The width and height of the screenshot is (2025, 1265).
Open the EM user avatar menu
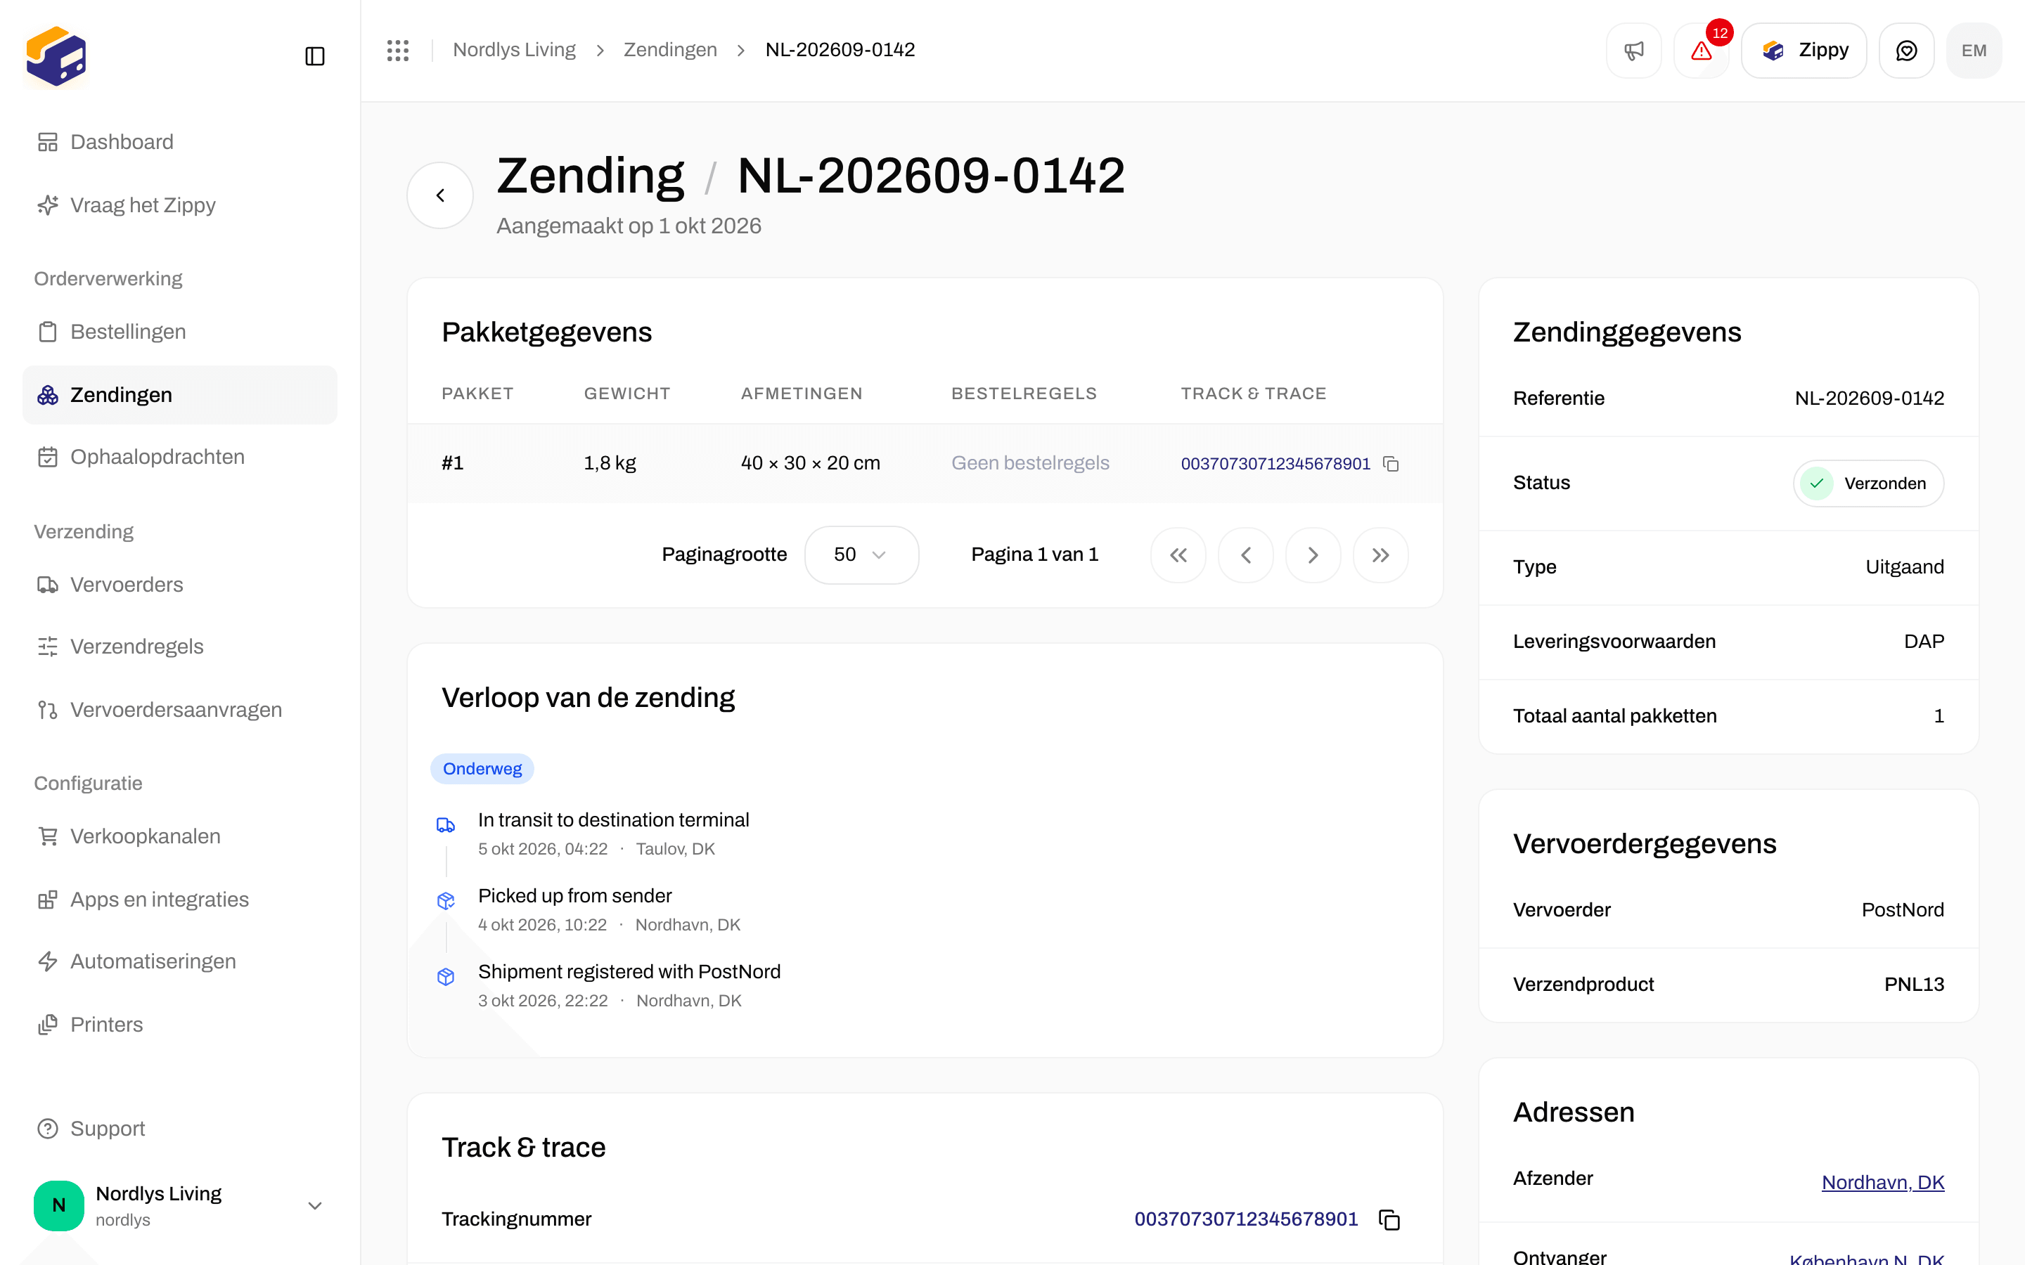(x=1974, y=50)
